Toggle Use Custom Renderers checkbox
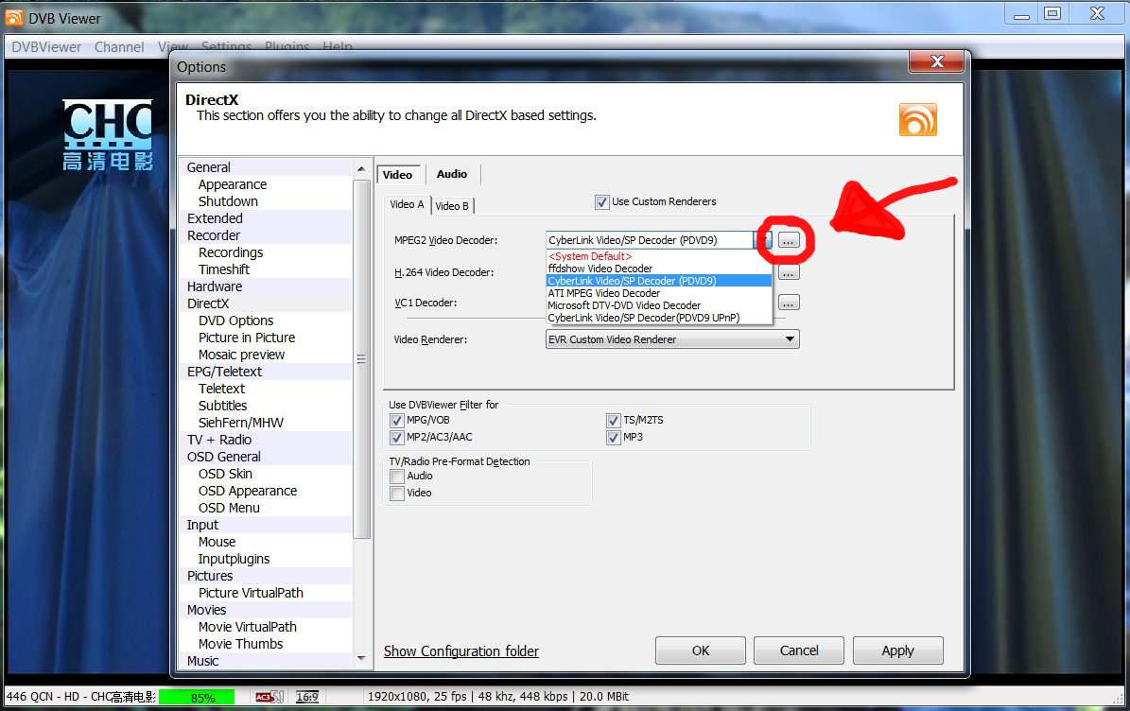The width and height of the screenshot is (1130, 711). 601,202
